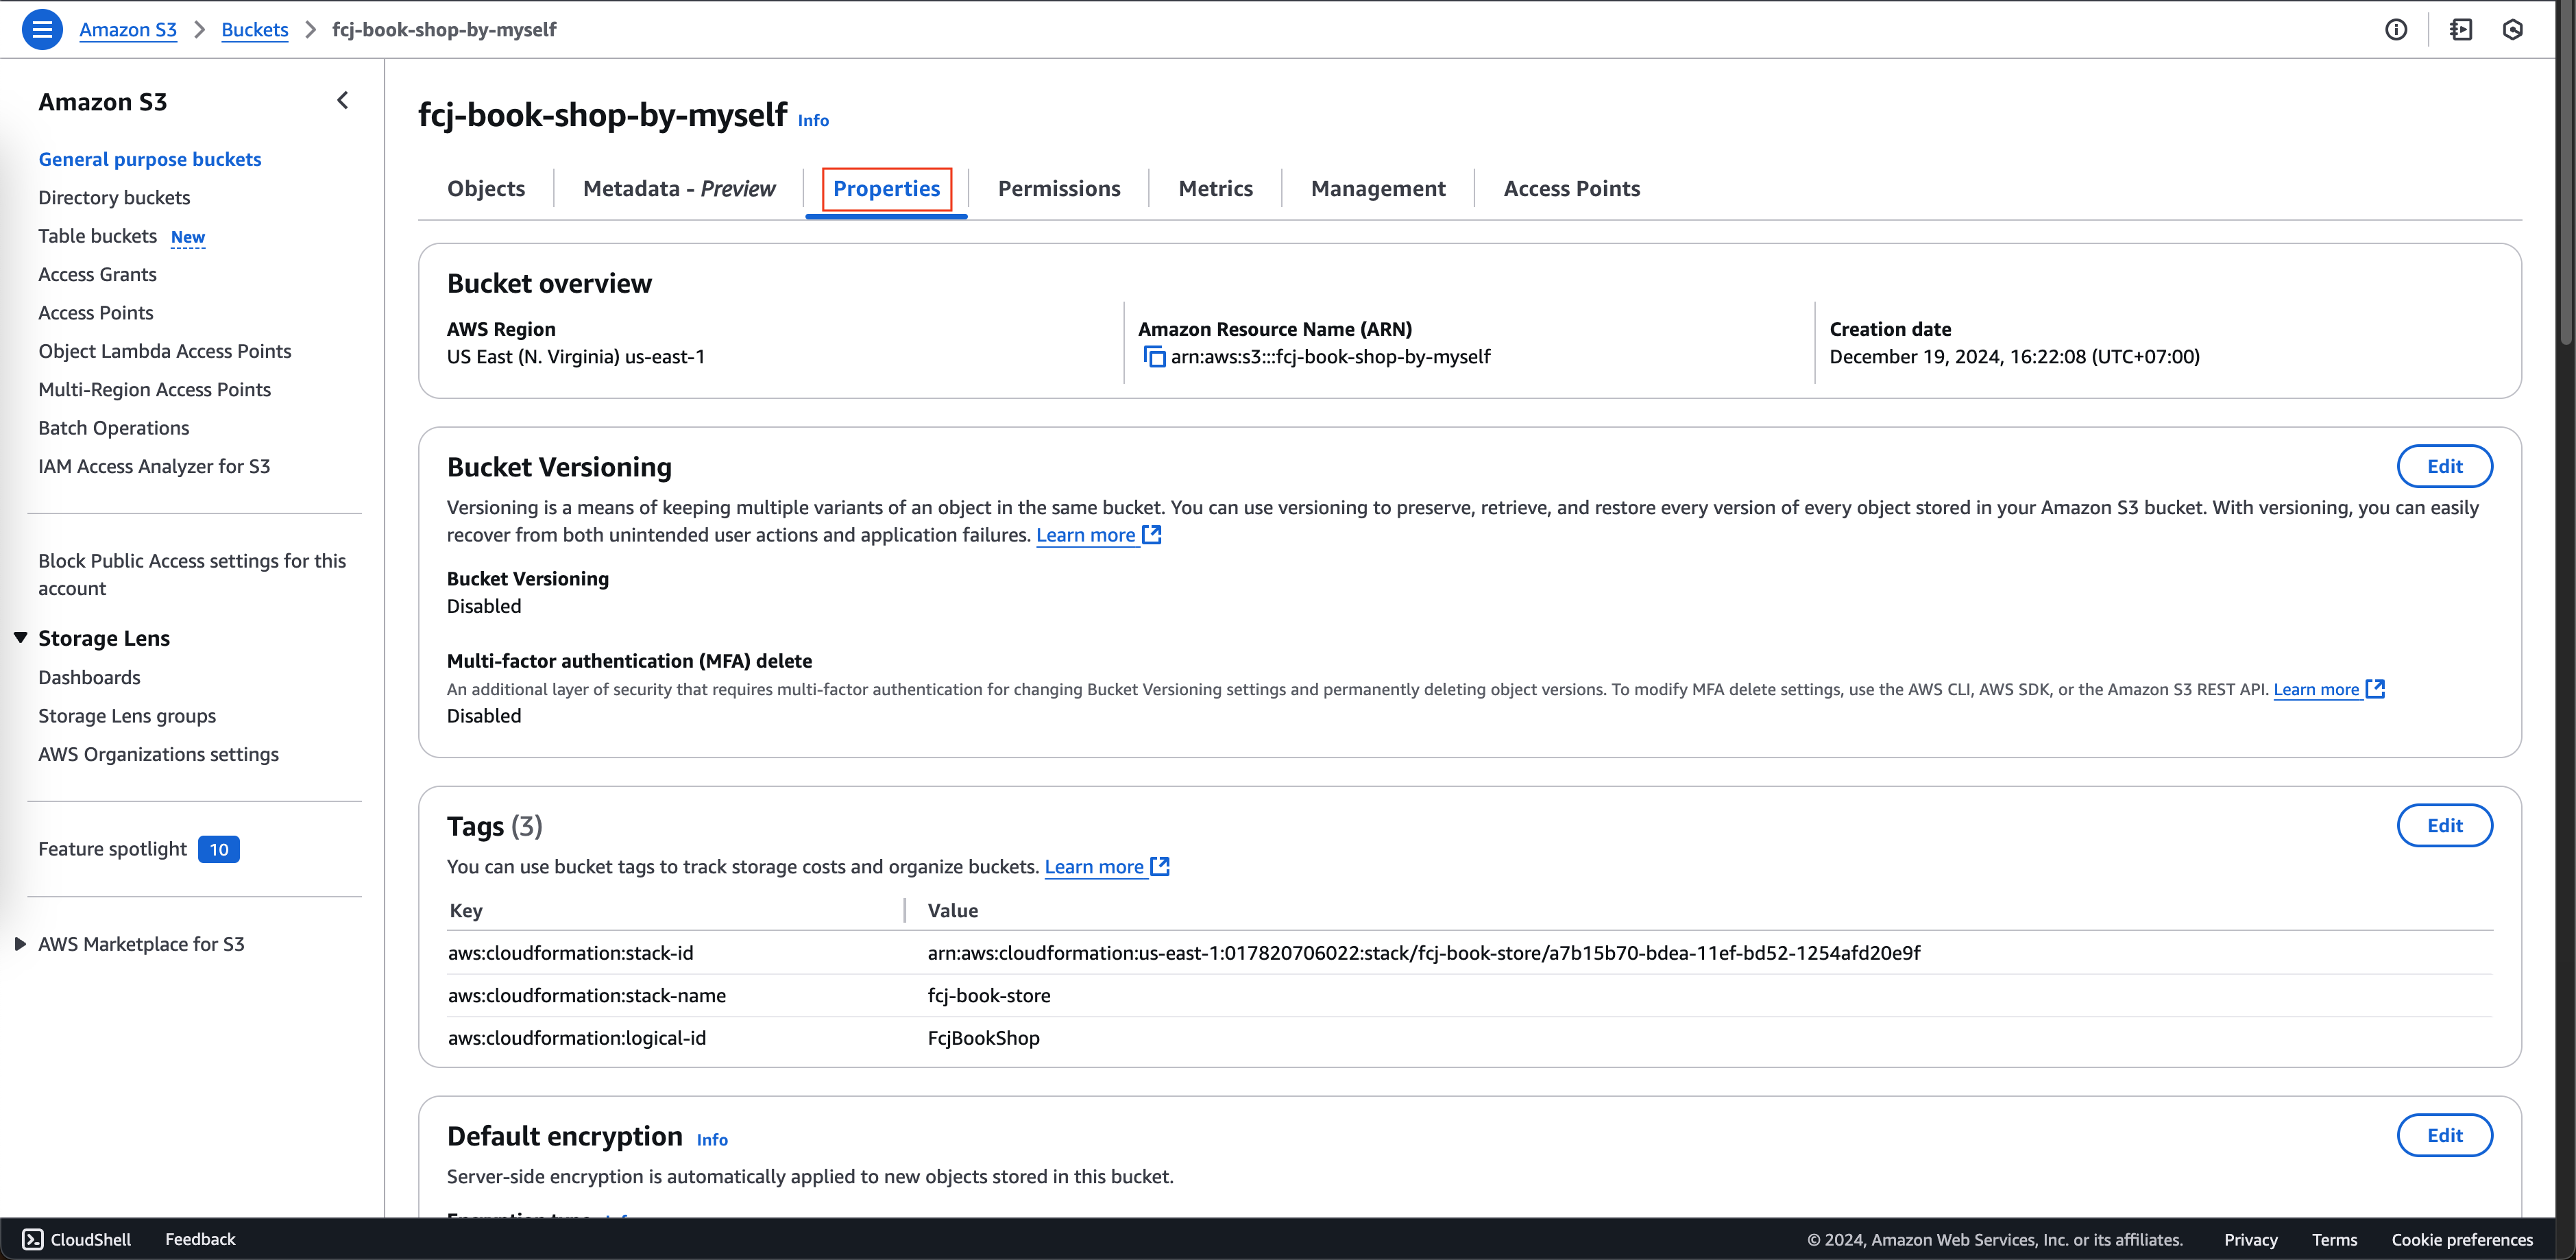Open Info link next to bucket name
Image resolution: width=2576 pixels, height=1260 pixels.
[813, 120]
